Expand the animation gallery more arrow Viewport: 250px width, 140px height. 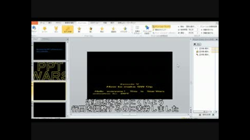(x=132, y=32)
